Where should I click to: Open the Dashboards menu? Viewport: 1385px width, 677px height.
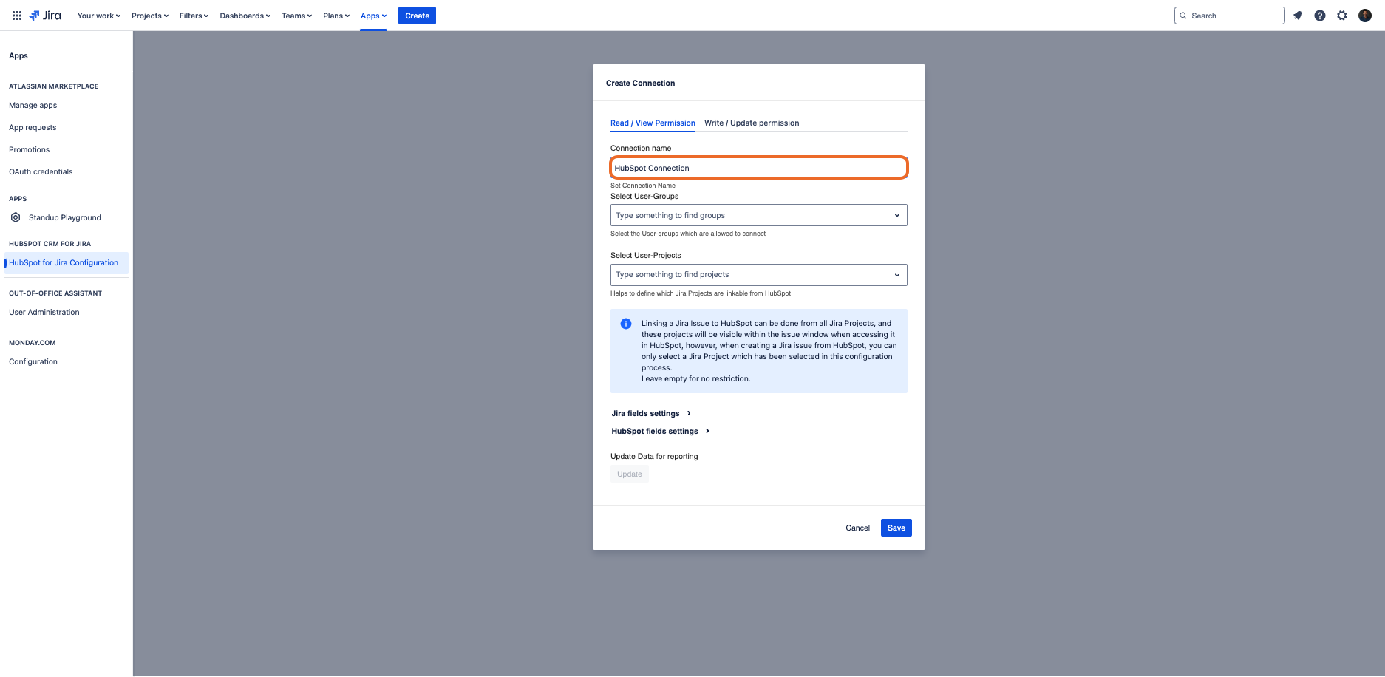tap(245, 16)
